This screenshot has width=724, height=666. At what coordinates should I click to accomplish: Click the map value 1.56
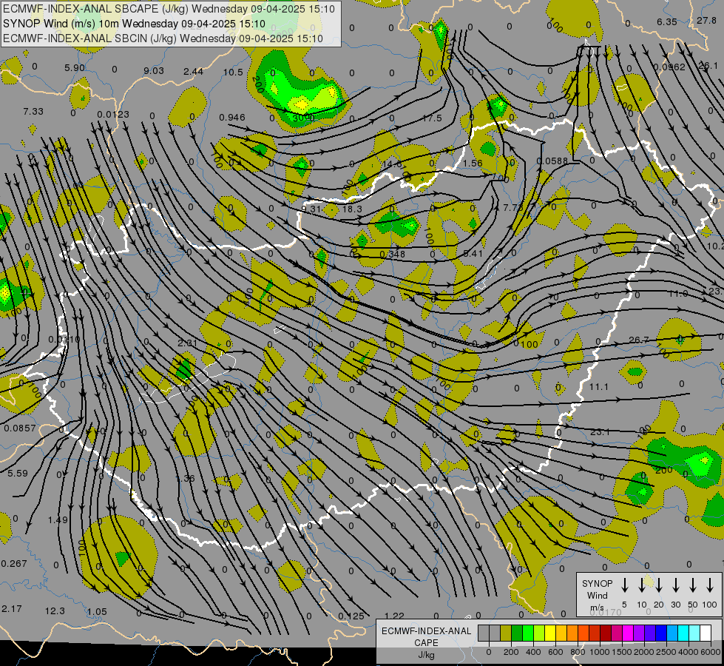tap(473, 163)
